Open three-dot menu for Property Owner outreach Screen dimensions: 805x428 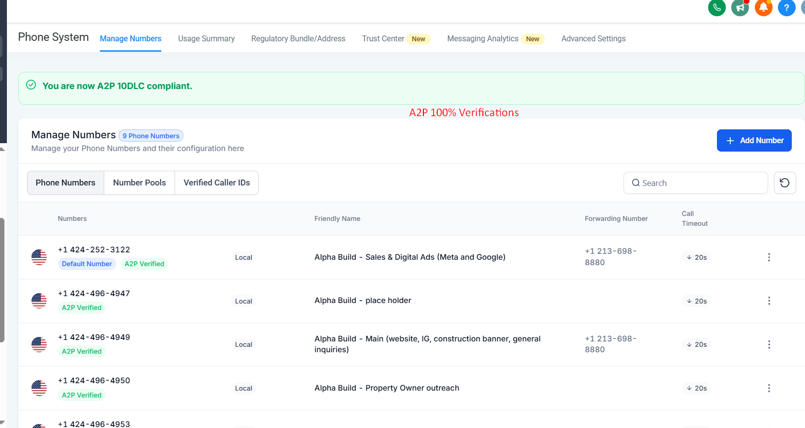pos(769,388)
